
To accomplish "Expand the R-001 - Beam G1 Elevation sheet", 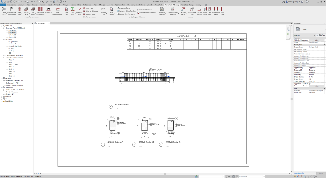I will [x=4, y=90].
